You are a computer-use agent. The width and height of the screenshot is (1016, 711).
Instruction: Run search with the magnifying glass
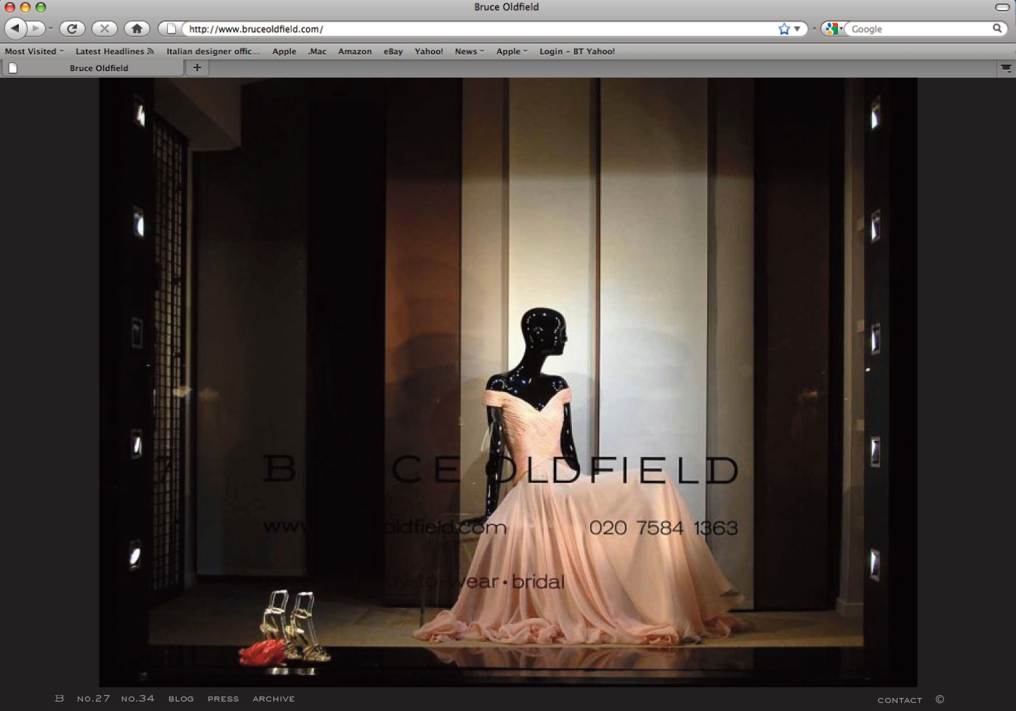998,28
